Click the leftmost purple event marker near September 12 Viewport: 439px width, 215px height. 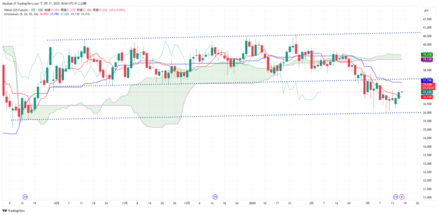coord(25,197)
